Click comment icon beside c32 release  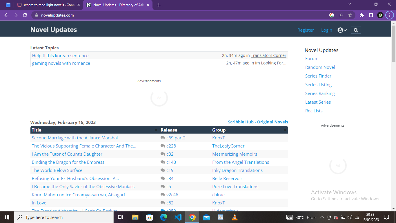pos(163,154)
